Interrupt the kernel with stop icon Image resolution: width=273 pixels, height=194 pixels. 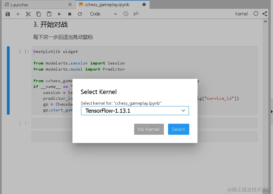70,14
